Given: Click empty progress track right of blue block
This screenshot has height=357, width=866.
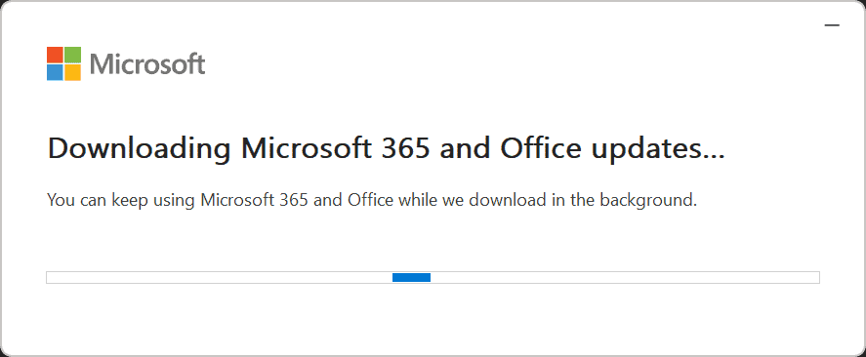Looking at the screenshot, I should click(x=625, y=278).
